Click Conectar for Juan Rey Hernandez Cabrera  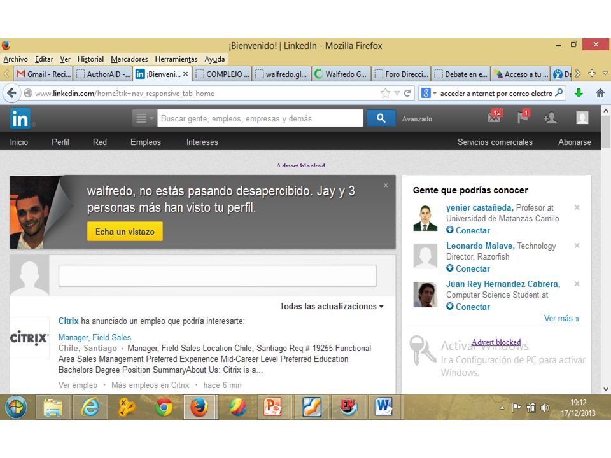point(468,307)
